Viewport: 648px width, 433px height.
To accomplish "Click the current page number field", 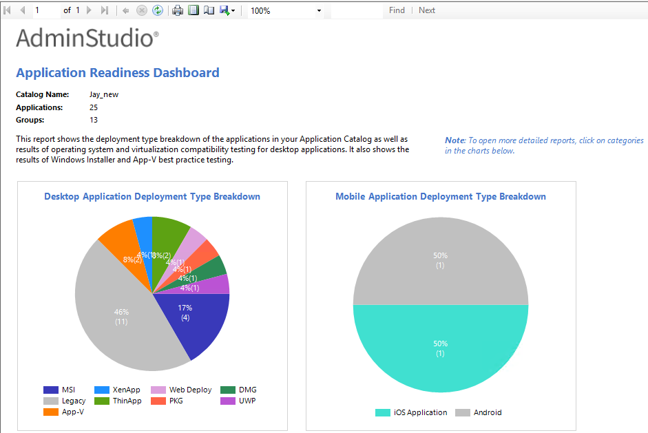I will click(45, 10).
